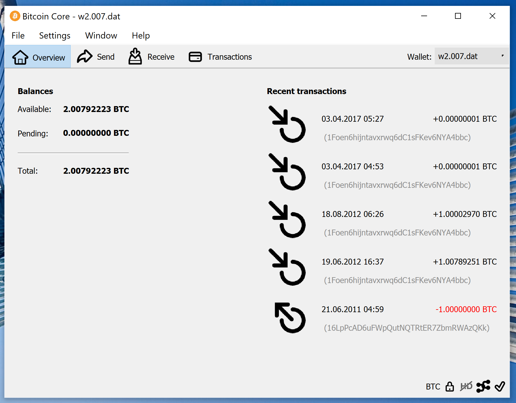Screen dimensions: 516x403
Task: Open the Help menu
Action: coord(141,36)
